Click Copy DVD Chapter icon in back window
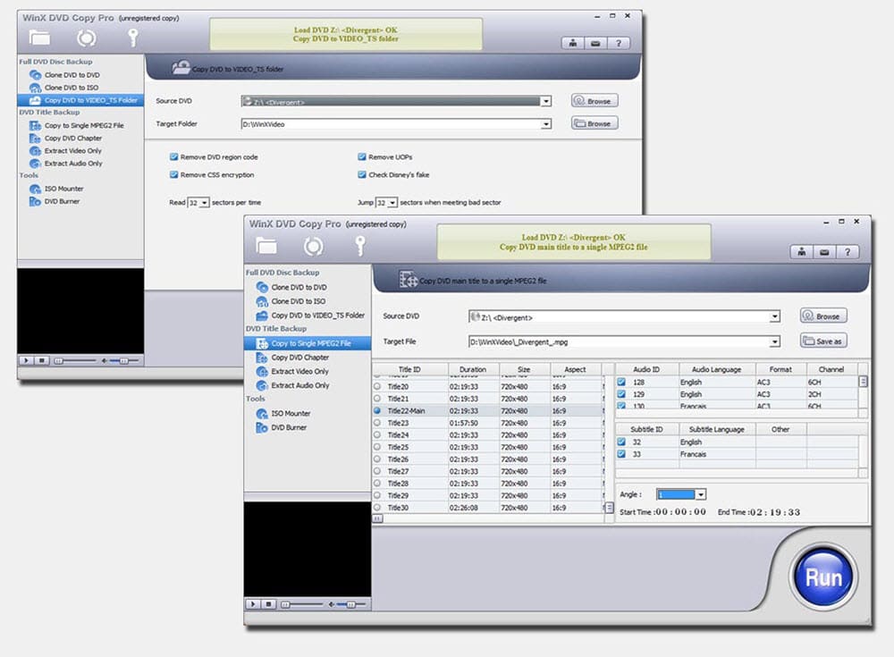 point(35,138)
